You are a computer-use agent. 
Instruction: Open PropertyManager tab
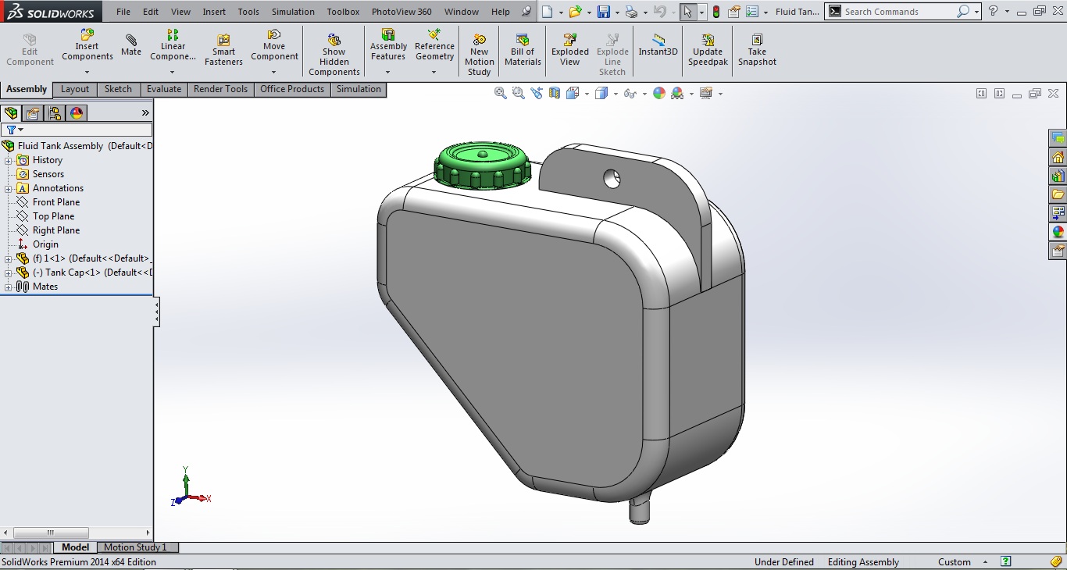(33, 113)
